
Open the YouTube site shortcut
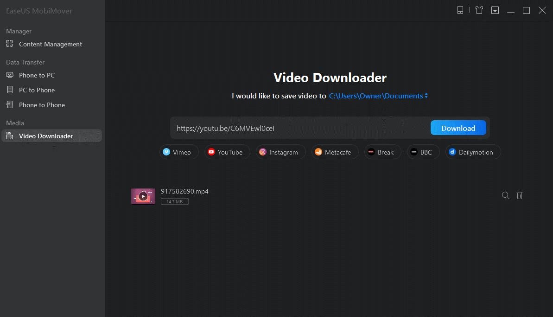pos(227,152)
